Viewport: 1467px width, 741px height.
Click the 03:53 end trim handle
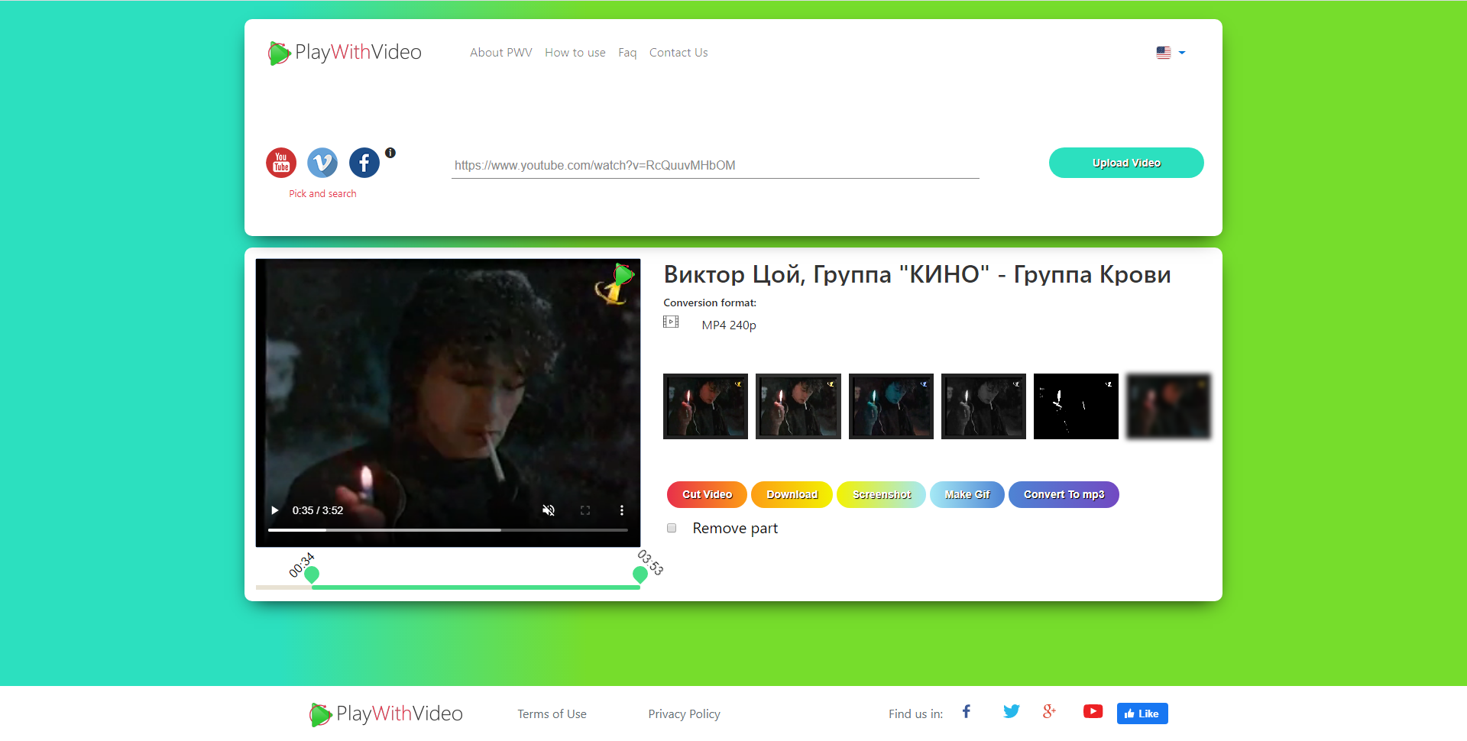pos(640,574)
